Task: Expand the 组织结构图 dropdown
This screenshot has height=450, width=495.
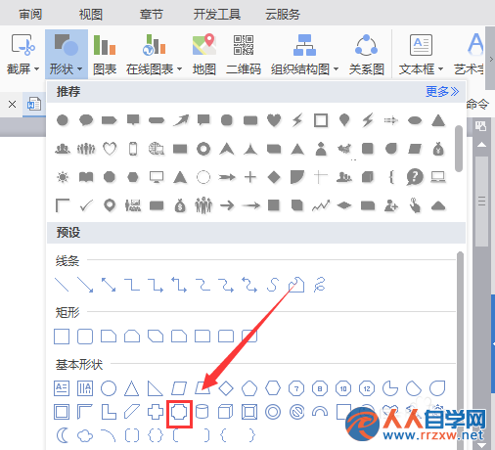Action: (336, 69)
